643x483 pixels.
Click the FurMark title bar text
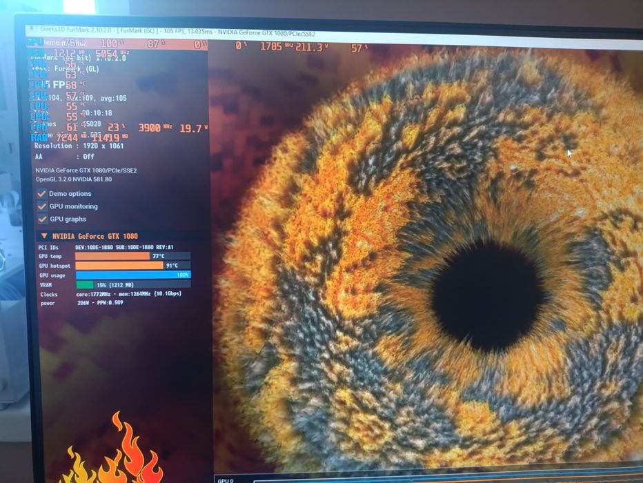coord(177,32)
